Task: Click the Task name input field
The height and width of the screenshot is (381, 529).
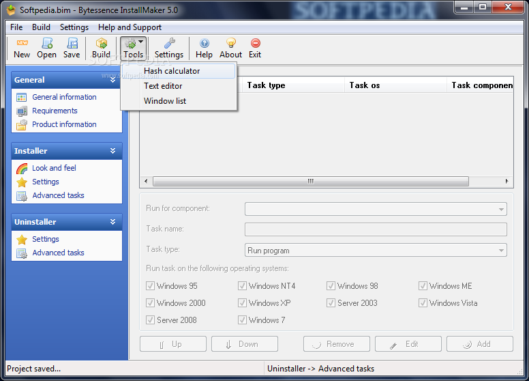Action: pos(376,229)
